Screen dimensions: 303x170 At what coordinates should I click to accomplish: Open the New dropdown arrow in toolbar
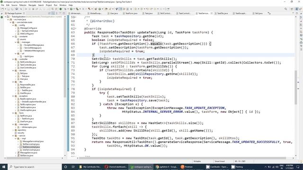point(5,9)
